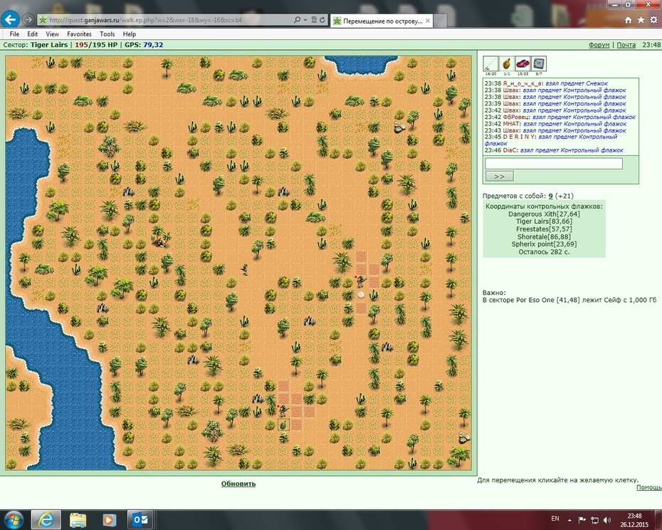Open the browser Tools gear menu
662x530 pixels.
[x=653, y=20]
